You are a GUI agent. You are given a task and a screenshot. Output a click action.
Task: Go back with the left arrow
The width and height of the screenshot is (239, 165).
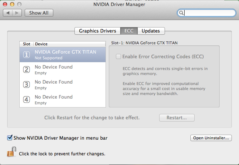(8, 13)
